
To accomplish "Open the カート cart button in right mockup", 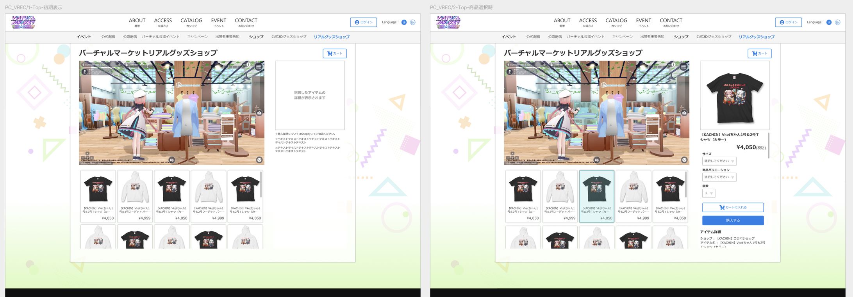I will point(760,53).
